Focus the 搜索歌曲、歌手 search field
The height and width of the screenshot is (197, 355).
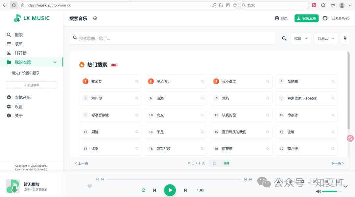coord(173,38)
